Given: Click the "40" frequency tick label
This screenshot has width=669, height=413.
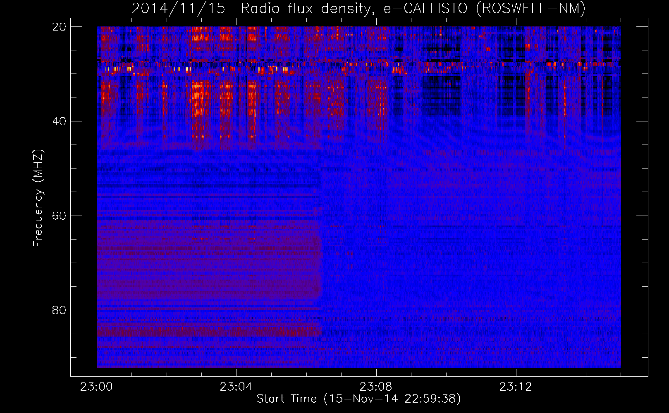Looking at the screenshot, I should point(59,121).
